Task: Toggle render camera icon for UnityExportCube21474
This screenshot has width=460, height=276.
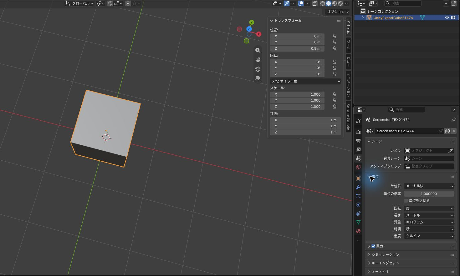Action: pyautogui.click(x=453, y=18)
